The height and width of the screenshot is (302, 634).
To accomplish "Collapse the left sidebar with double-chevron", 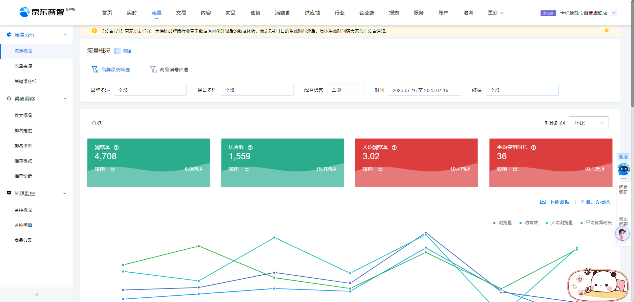I will tap(36, 294).
